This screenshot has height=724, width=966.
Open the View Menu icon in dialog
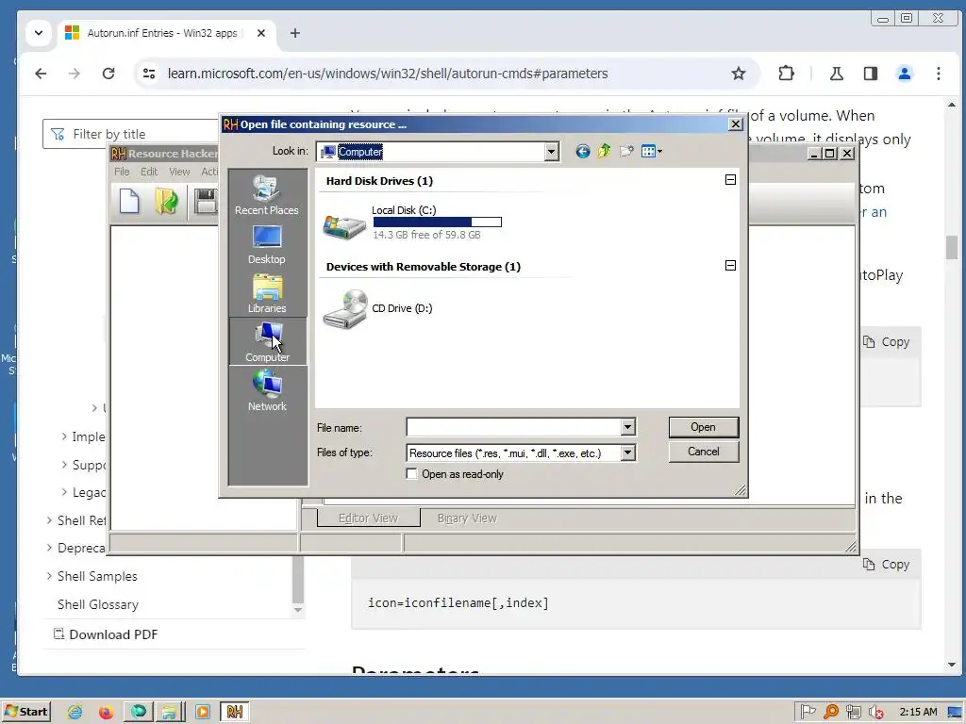[x=651, y=152]
